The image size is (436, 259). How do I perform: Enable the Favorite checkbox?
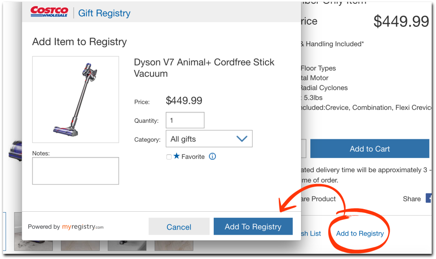pyautogui.click(x=169, y=157)
